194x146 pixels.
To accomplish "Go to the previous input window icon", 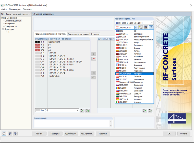I will [x=10, y=133].
